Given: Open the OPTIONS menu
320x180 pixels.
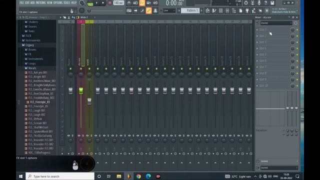Looking at the screenshot, I should 58,3.
